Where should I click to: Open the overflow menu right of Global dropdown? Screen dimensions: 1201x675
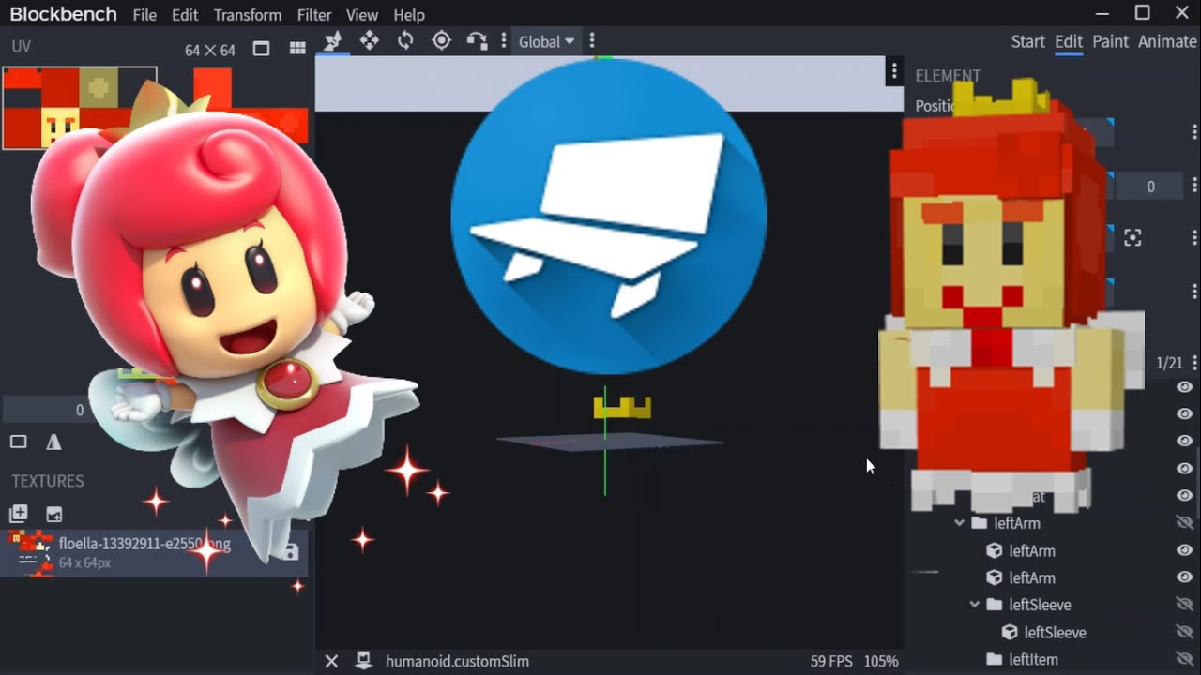click(592, 41)
